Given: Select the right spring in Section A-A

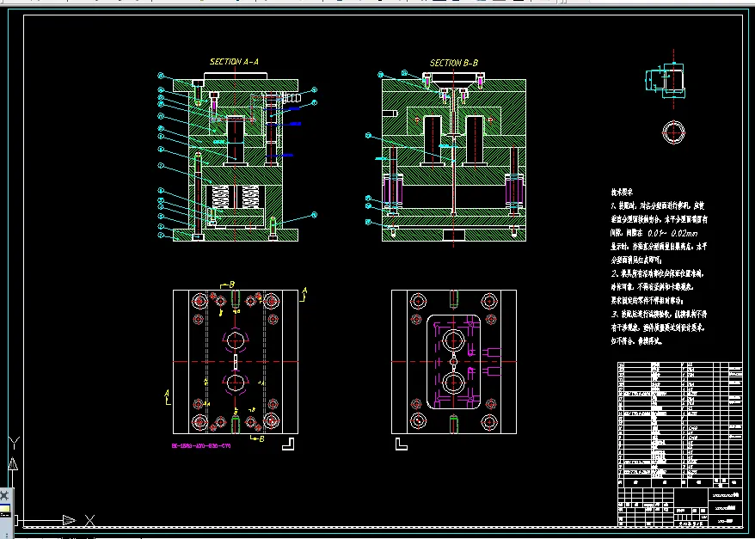Looking at the screenshot, I should click(x=250, y=197).
